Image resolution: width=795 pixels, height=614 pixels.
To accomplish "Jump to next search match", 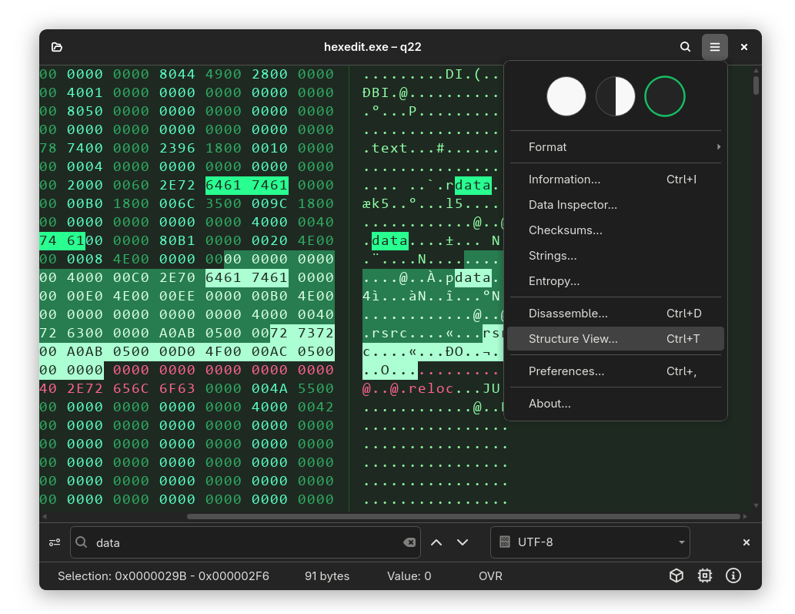I will pos(463,542).
